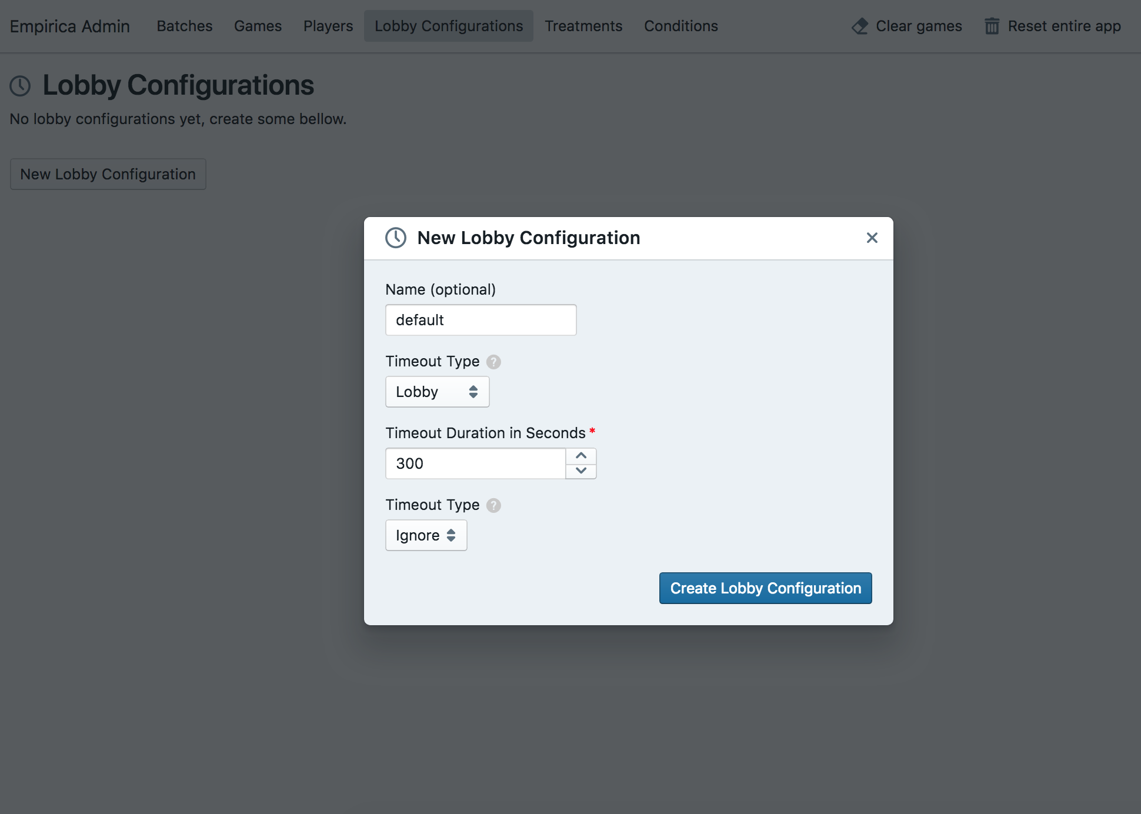This screenshot has width=1141, height=814.
Task: Click the Timeout Duration number field
Action: tap(475, 463)
